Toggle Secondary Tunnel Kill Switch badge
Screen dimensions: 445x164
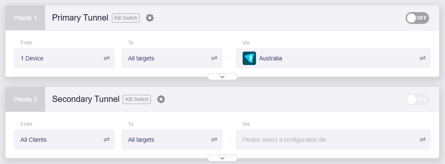point(137,99)
